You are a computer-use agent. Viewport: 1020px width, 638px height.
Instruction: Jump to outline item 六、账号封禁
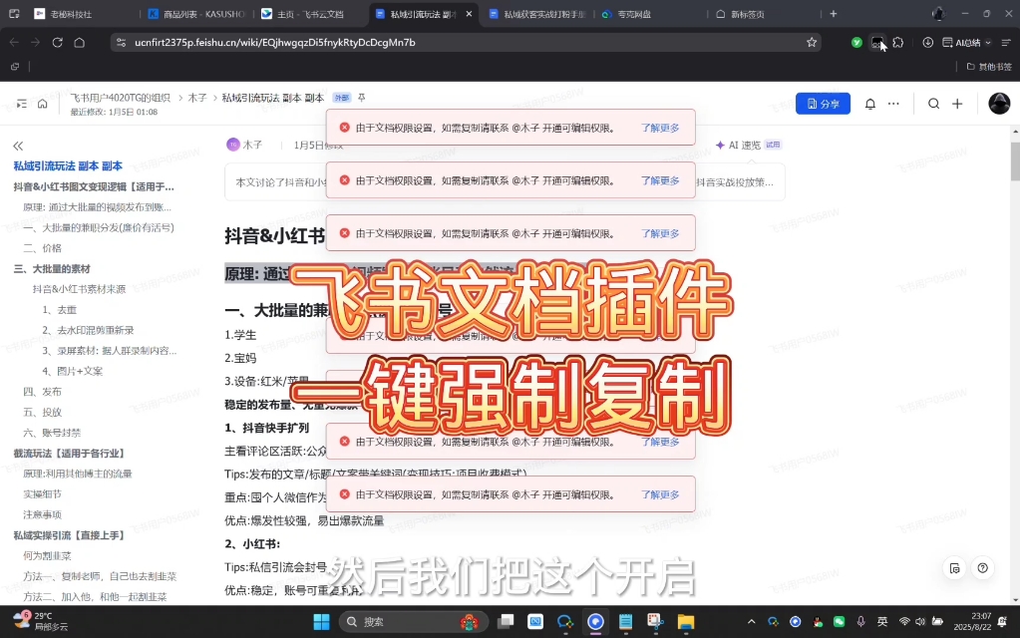pyautogui.click(x=52, y=433)
